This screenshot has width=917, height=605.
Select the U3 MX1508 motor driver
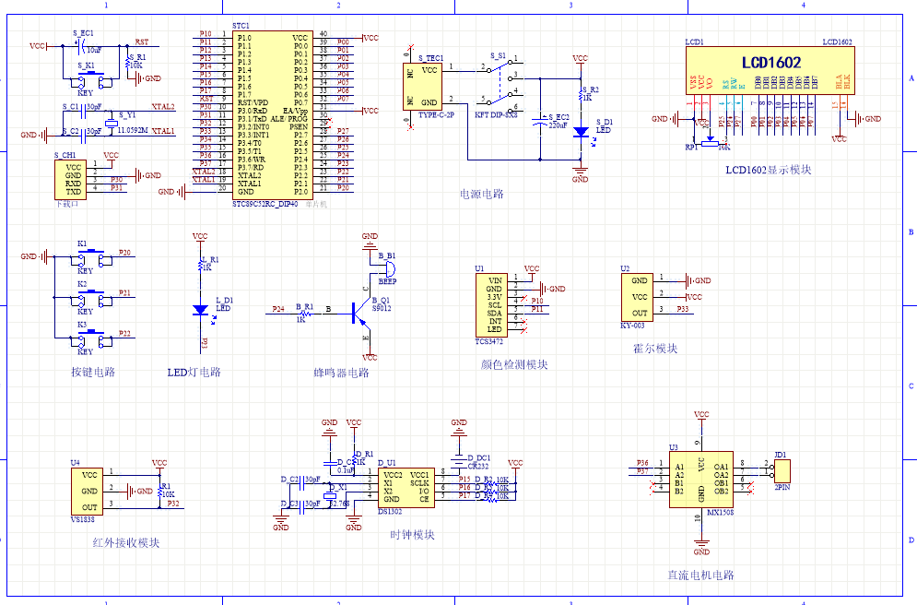click(x=701, y=480)
